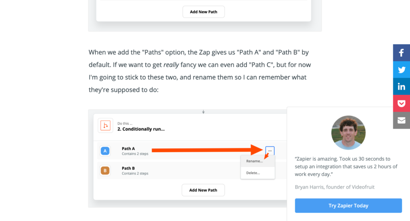Save the article to Pocket
The height and width of the screenshot is (221, 410).
click(401, 103)
